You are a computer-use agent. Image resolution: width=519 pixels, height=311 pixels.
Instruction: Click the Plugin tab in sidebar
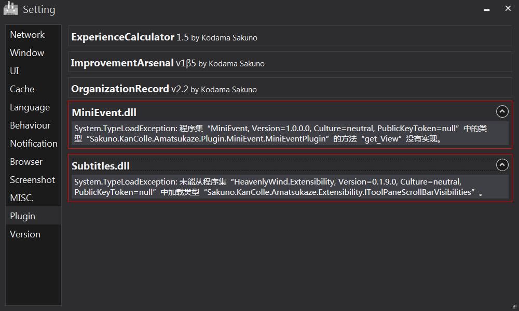point(33,216)
